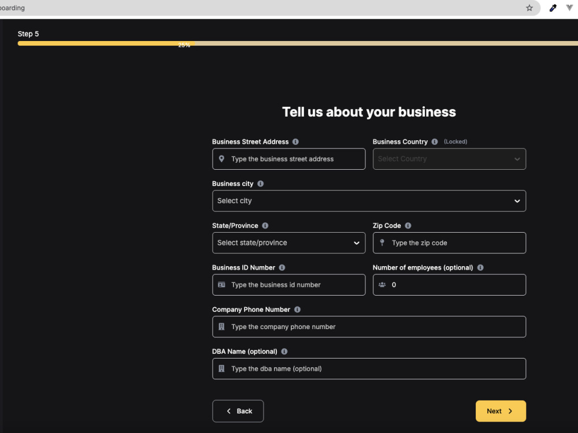Focus the business id number input

point(288,285)
